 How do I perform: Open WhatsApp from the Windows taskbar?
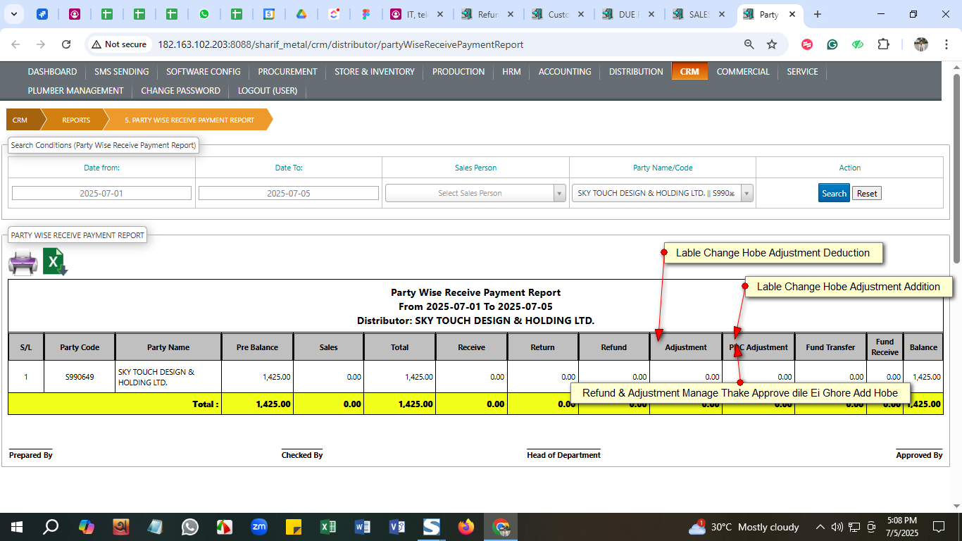[x=190, y=527]
